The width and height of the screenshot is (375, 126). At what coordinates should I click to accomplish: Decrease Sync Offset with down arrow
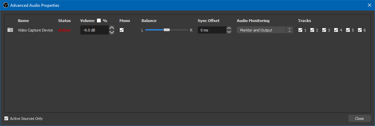pos(229,32)
